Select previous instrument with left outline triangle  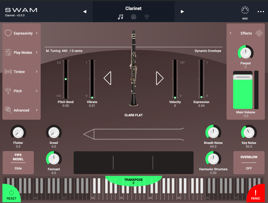pos(107,78)
